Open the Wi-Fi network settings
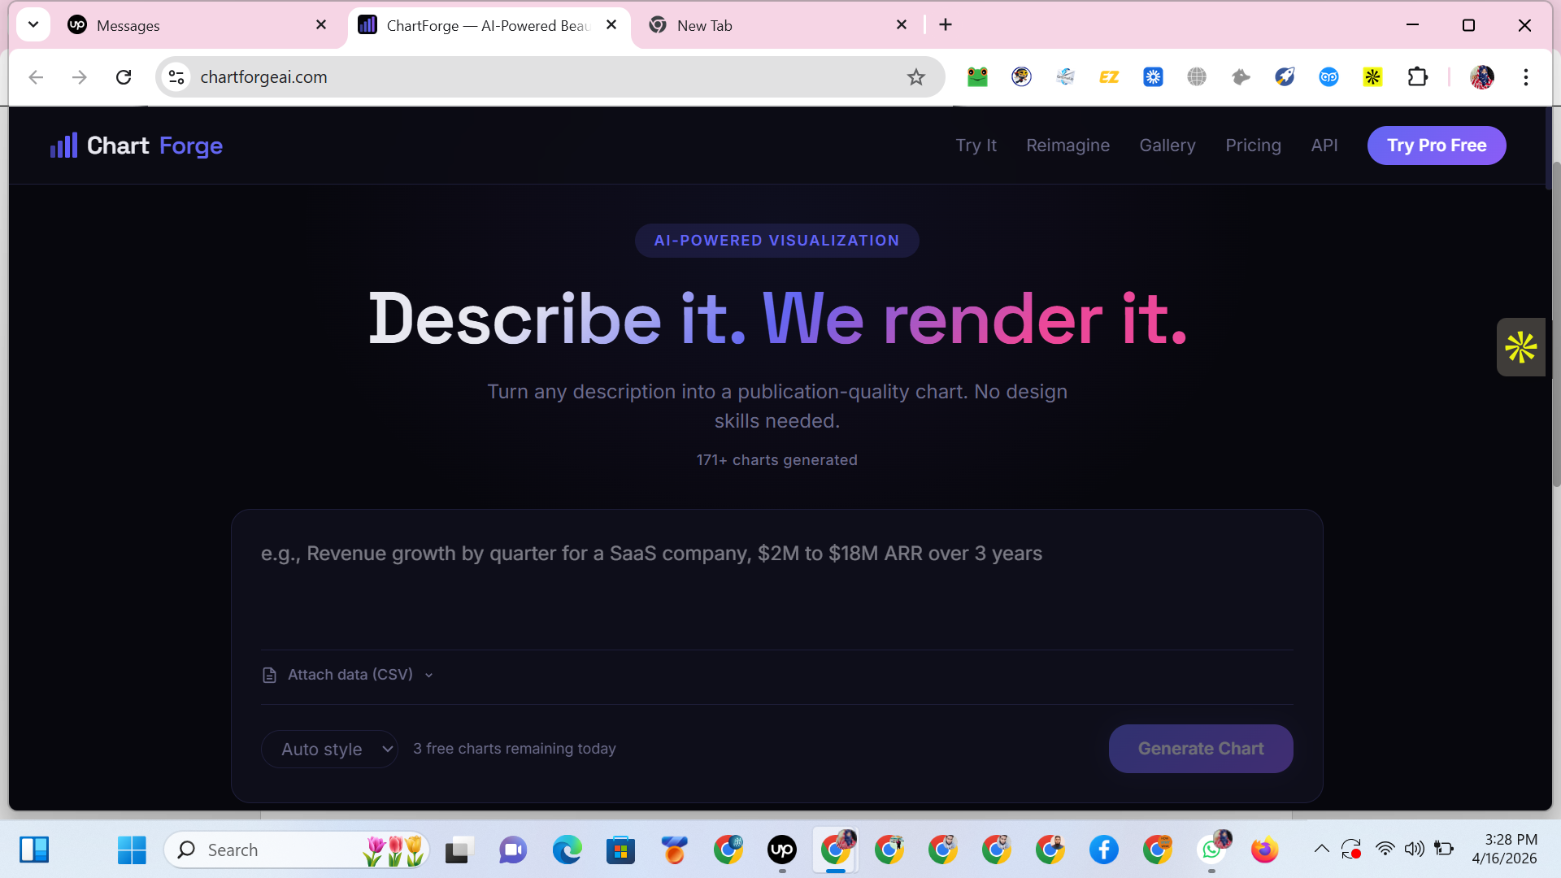This screenshot has width=1561, height=878. (1385, 850)
